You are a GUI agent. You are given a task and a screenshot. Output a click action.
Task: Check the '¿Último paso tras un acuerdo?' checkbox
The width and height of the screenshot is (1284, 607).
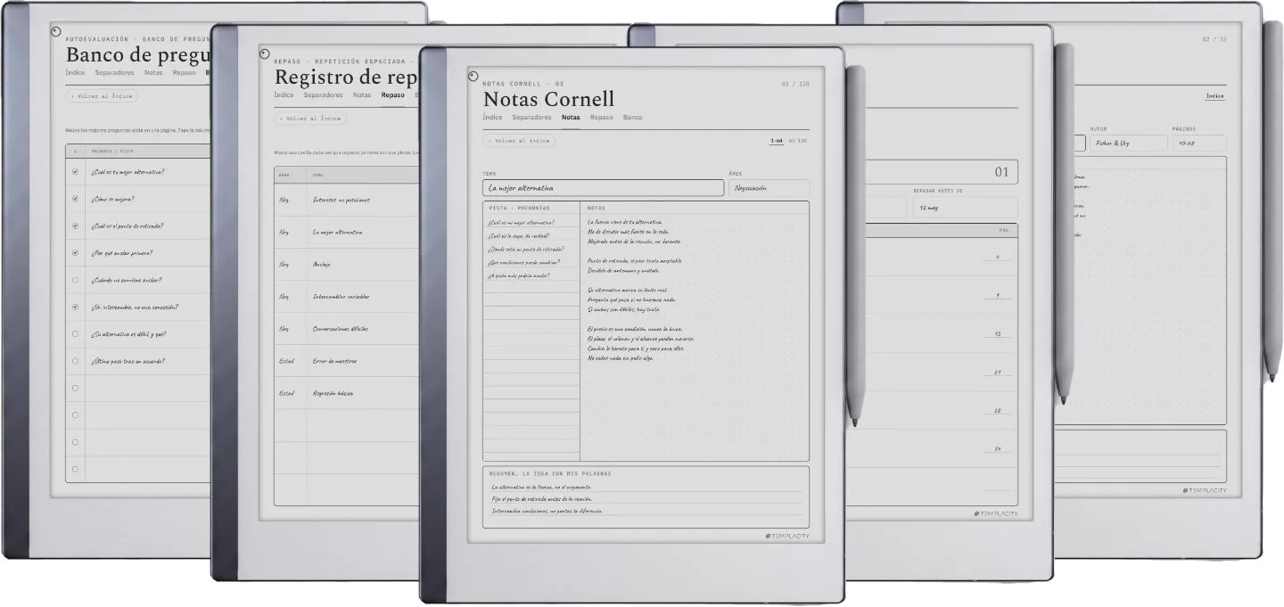click(x=75, y=361)
